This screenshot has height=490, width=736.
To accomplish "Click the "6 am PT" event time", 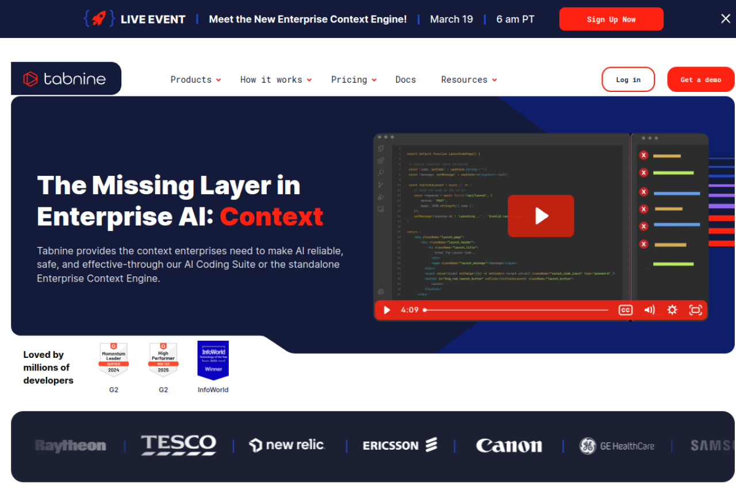I will [516, 19].
